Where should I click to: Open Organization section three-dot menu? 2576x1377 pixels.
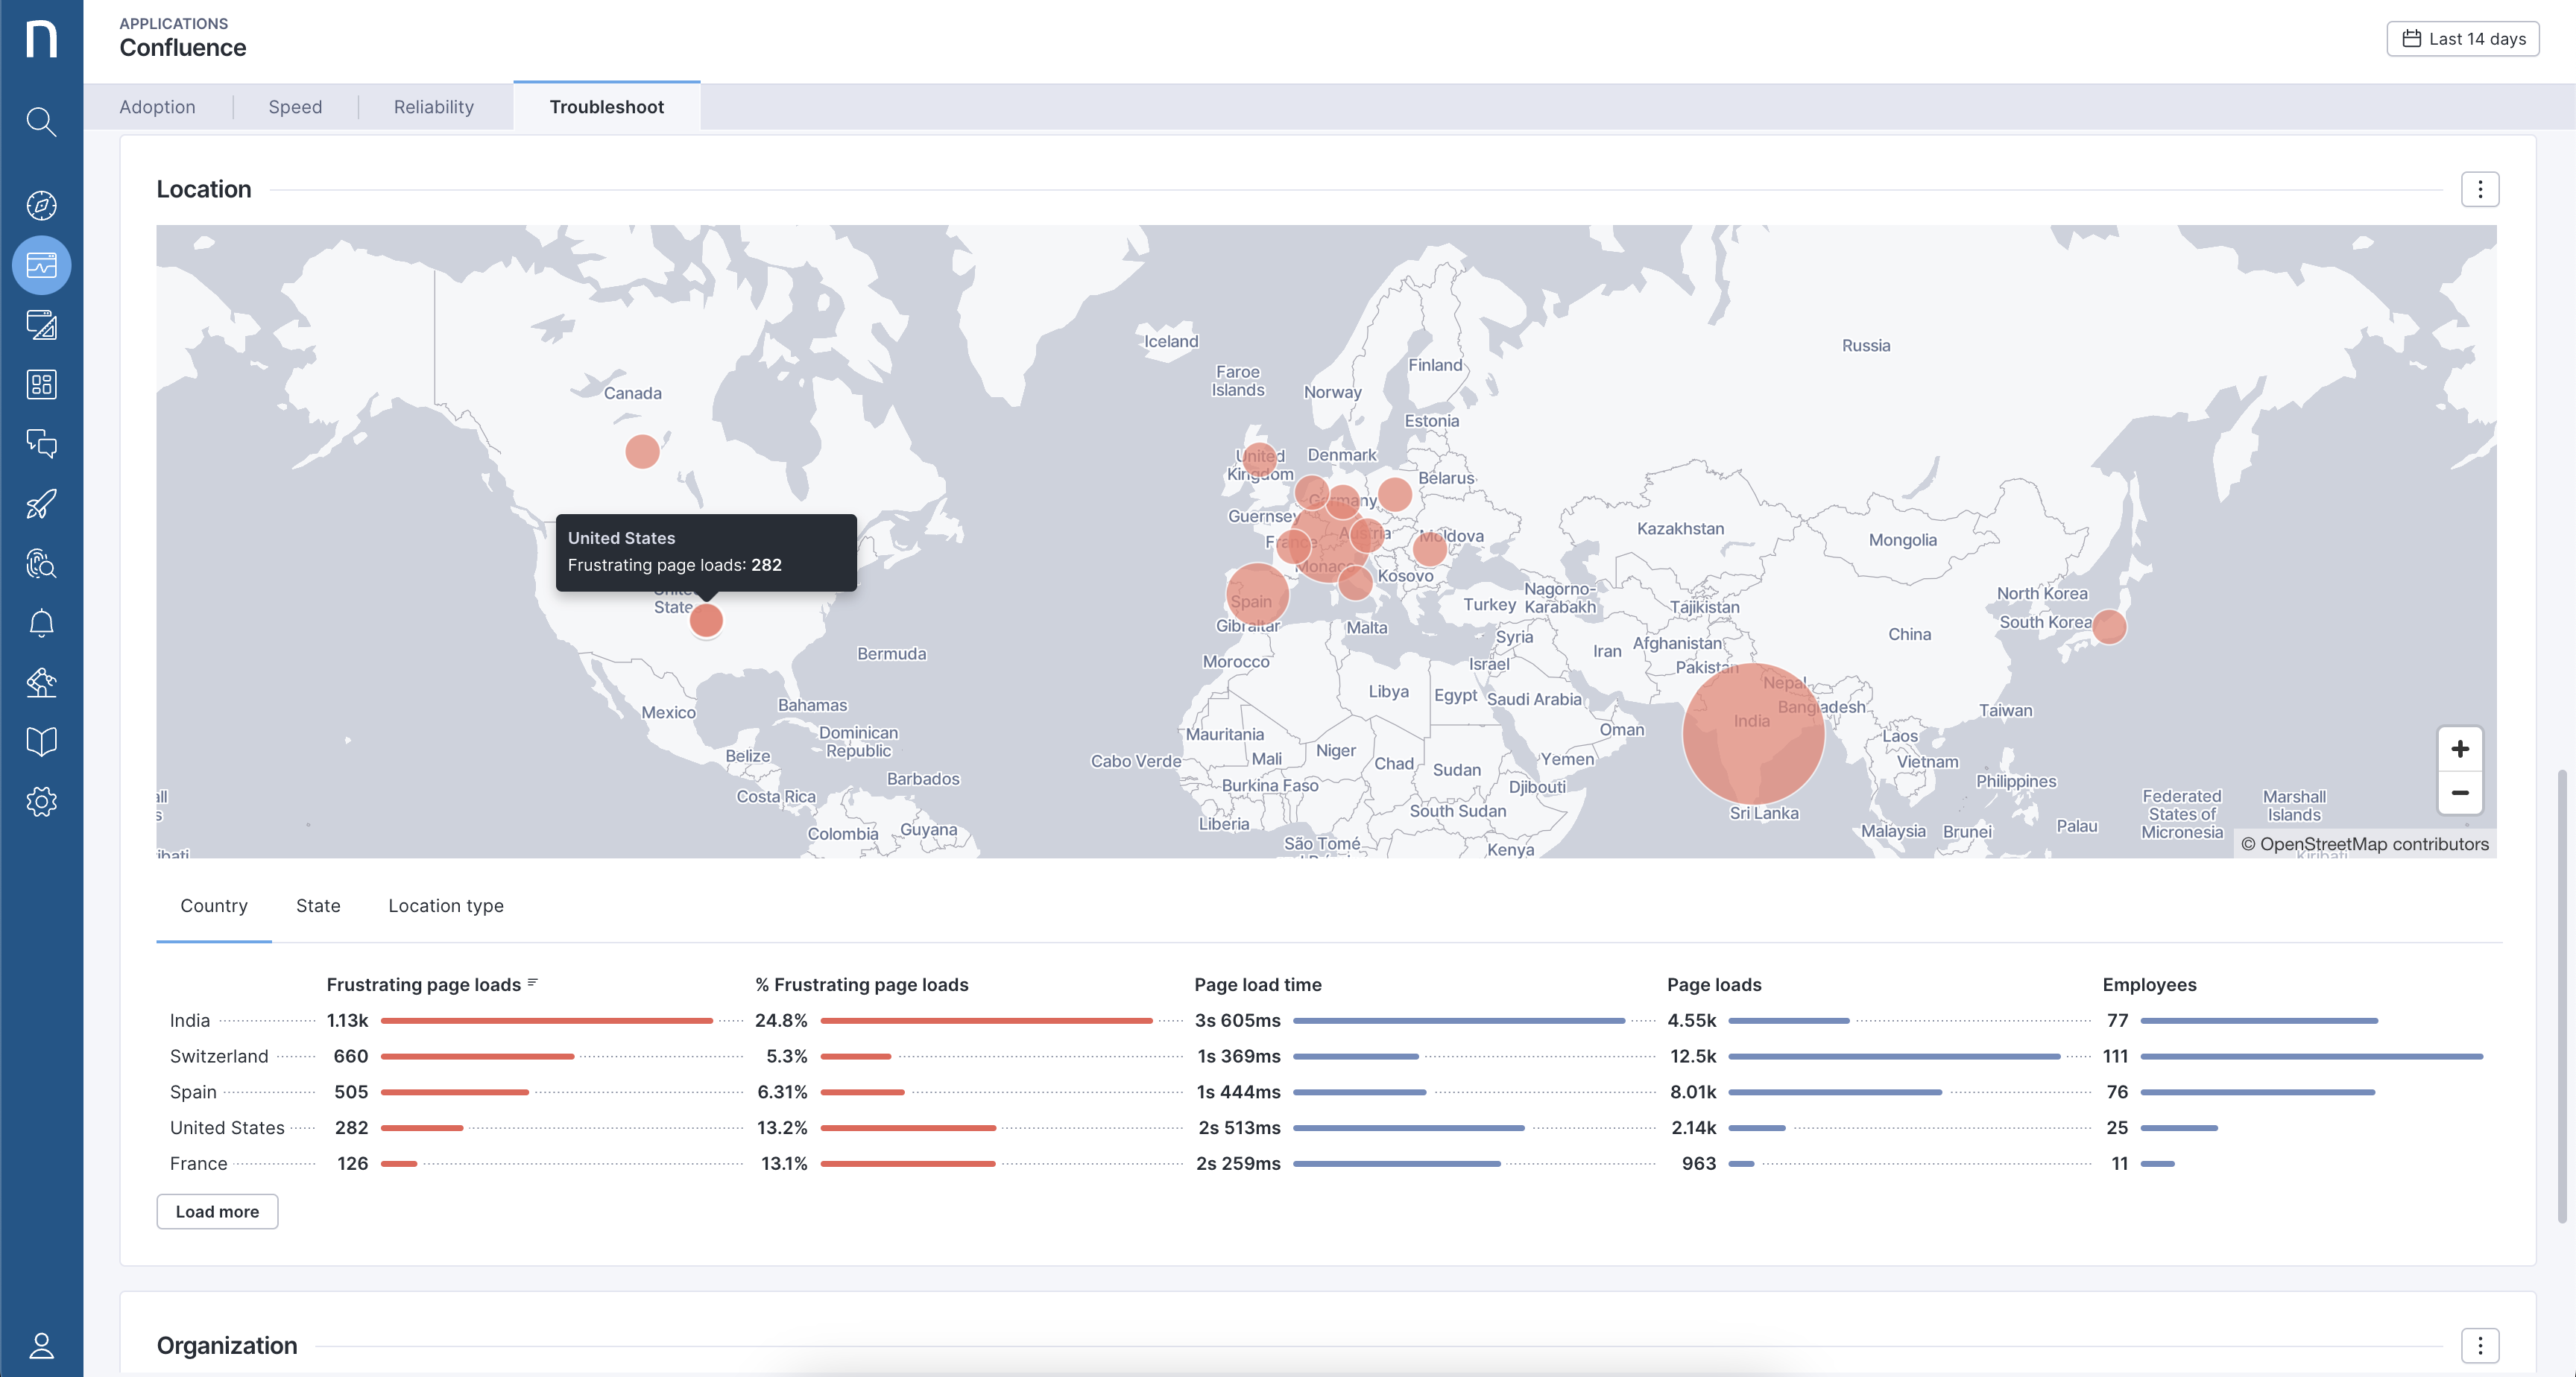[2479, 1346]
